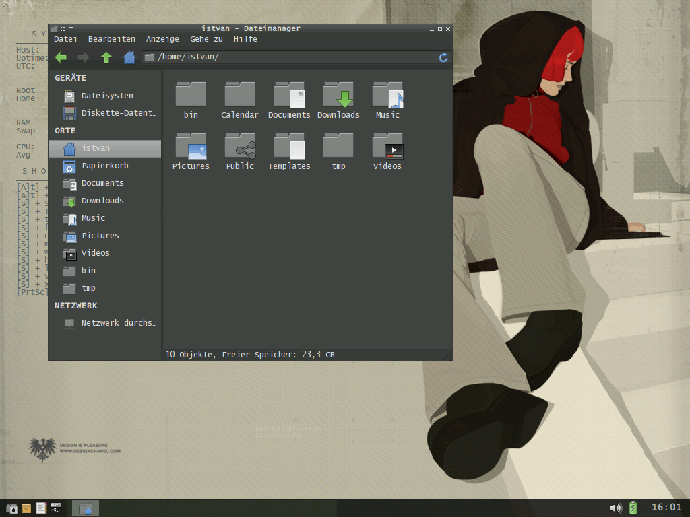
Task: Select Videos in sidebar places
Action: [105, 253]
